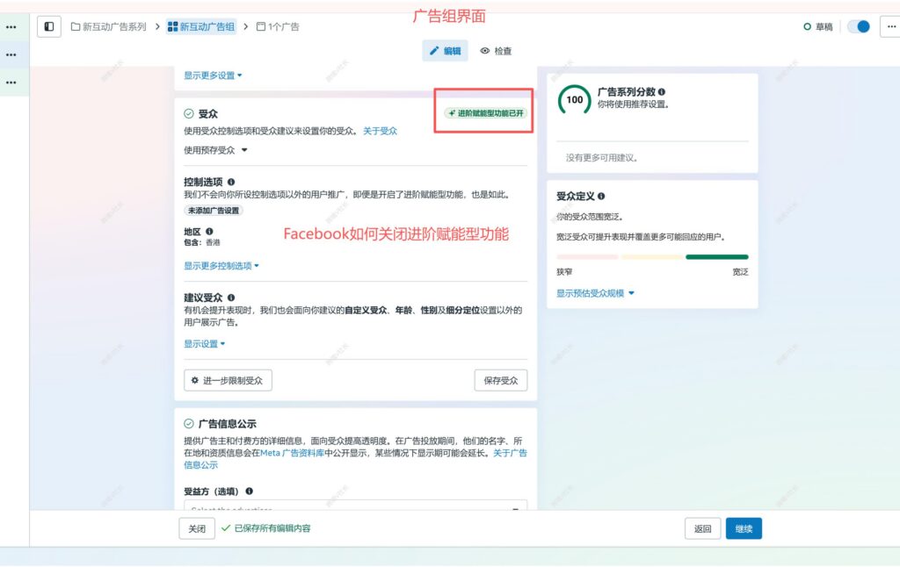Image resolution: width=900 pixels, height=567 pixels.
Task: Open the Meta 广告资料库 link
Action: coord(292,453)
